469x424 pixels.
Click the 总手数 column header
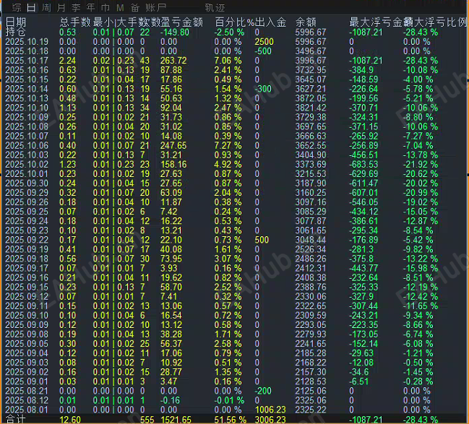[74, 22]
